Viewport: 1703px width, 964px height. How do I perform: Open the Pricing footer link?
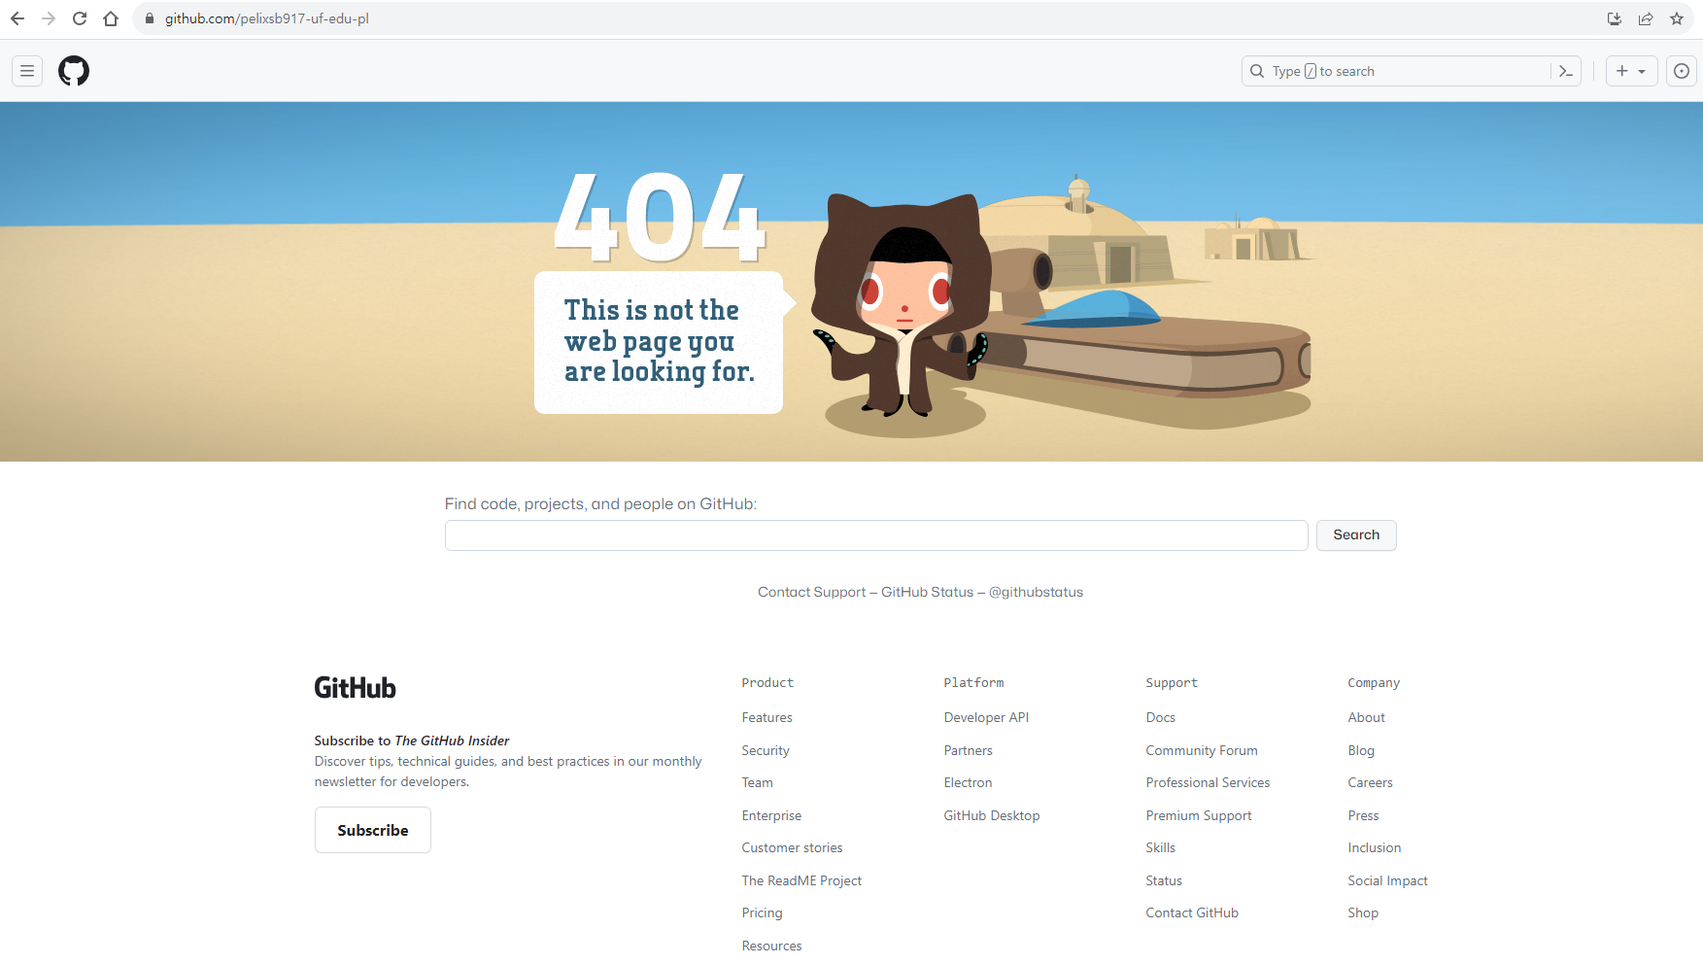click(763, 912)
